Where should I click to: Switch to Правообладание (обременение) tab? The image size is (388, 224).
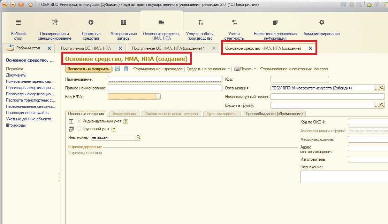pyautogui.click(x=274, y=114)
